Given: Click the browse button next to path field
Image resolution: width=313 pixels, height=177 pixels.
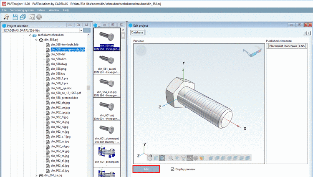Looking at the screenshot, I should click(x=87, y=30).
